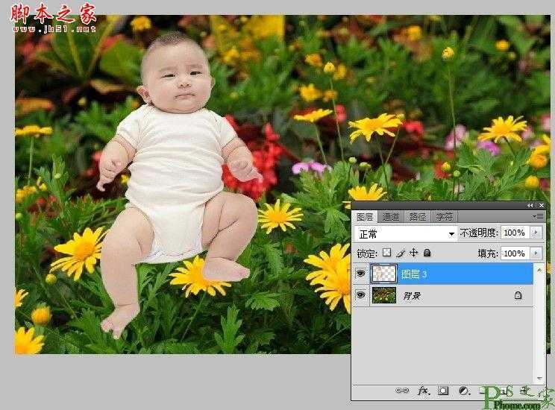
Task: Create new adjustment layer half-circle icon
Action: click(x=463, y=391)
